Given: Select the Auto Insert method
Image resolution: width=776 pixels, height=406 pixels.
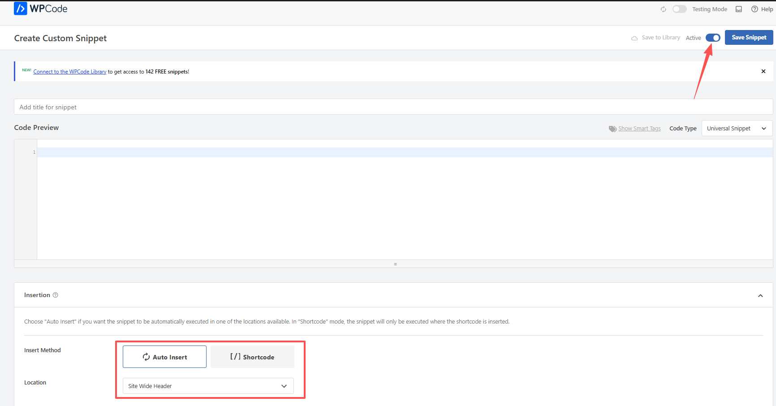Looking at the screenshot, I should [165, 357].
